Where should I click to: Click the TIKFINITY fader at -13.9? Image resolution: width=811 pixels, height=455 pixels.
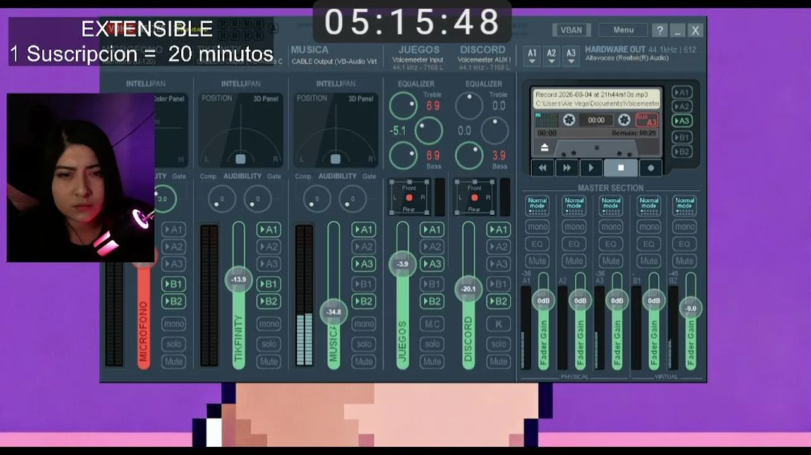[x=239, y=279]
